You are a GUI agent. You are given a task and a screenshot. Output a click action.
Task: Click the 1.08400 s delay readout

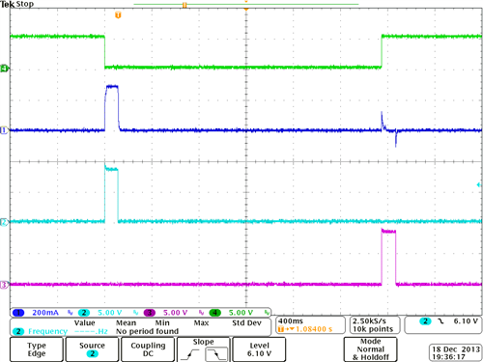coord(314,329)
